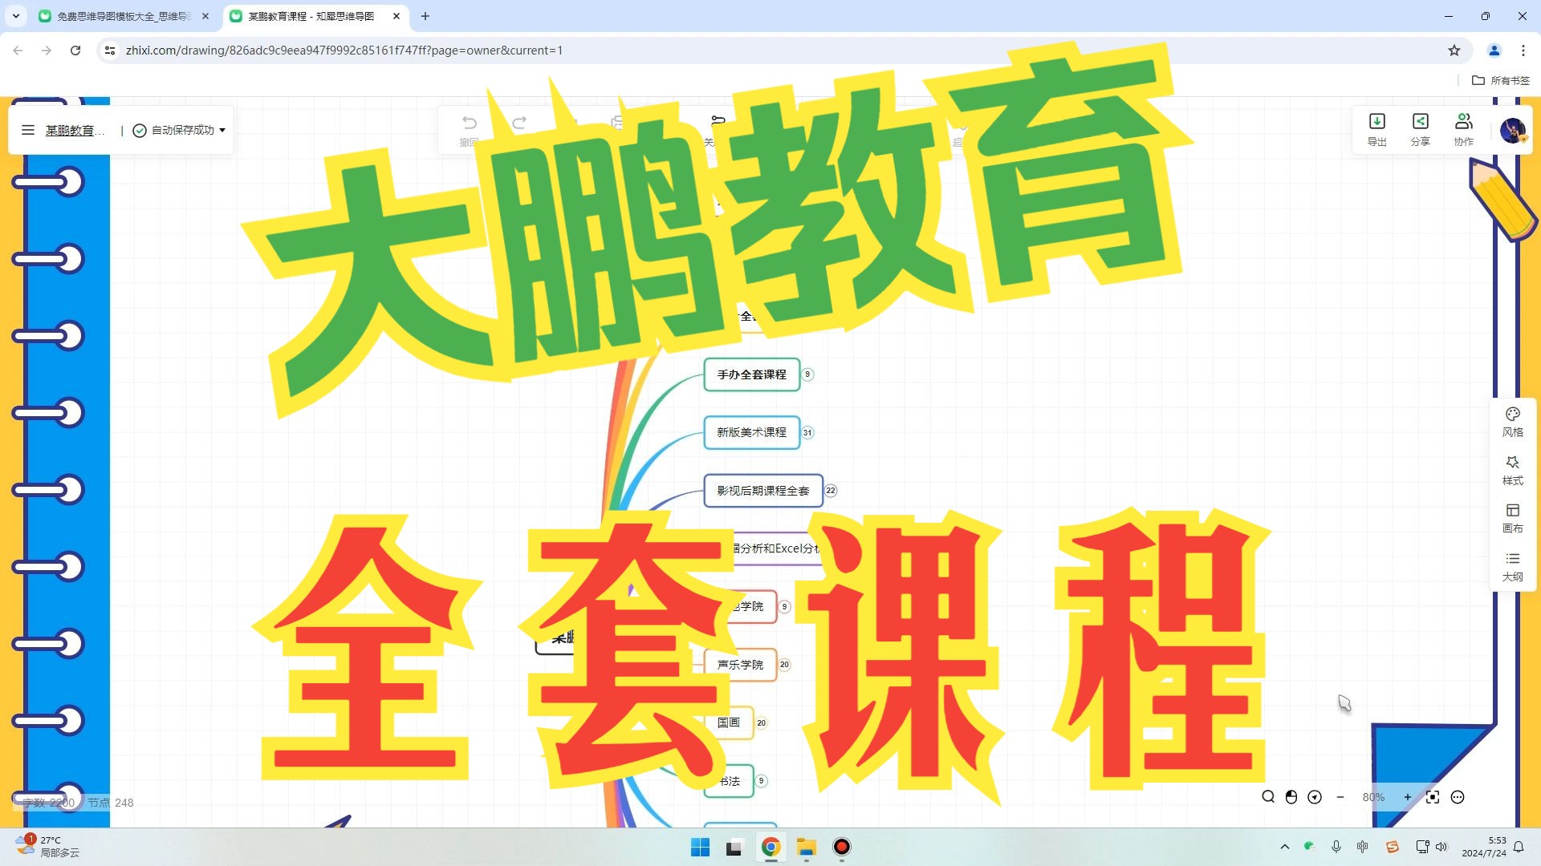Toggle the mouse mode icon
1541x866 pixels.
pyautogui.click(x=1291, y=797)
